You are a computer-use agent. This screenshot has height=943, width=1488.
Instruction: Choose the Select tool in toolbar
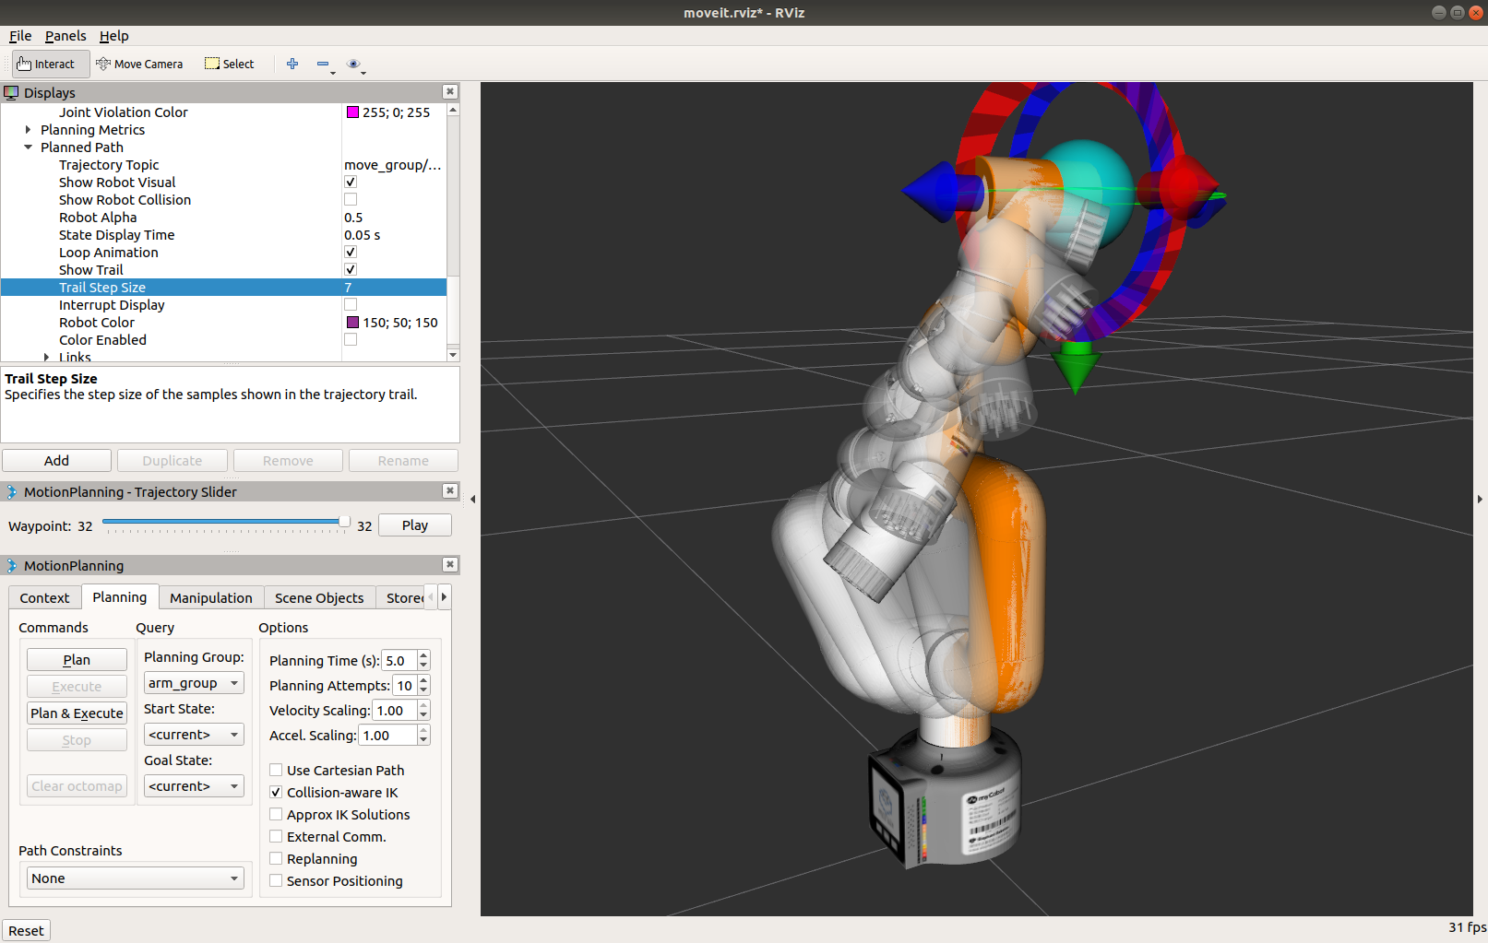coord(230,64)
